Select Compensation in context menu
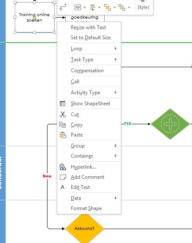This screenshot has height=243, width=192. click(x=89, y=71)
